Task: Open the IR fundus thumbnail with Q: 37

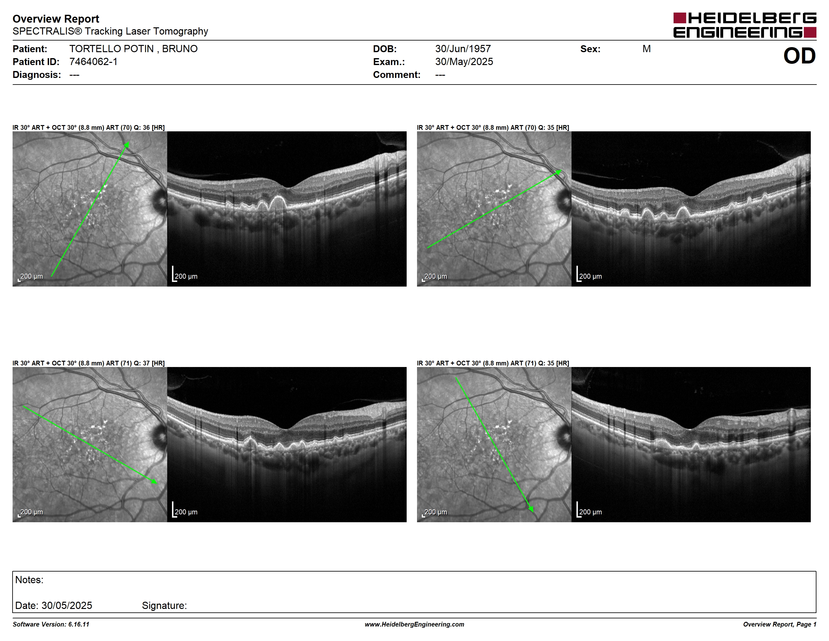Action: coord(89,444)
